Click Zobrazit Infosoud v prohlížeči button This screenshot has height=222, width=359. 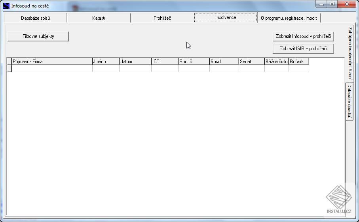tap(303, 36)
